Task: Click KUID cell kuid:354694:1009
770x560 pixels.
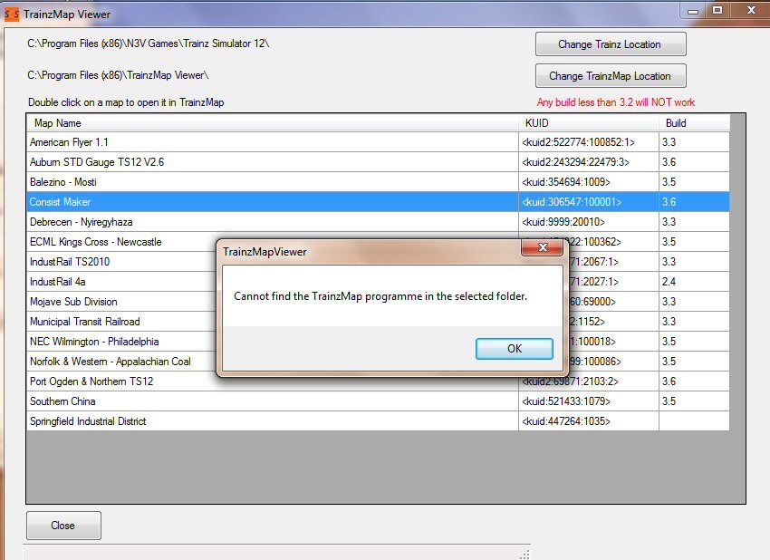Action: coord(589,182)
